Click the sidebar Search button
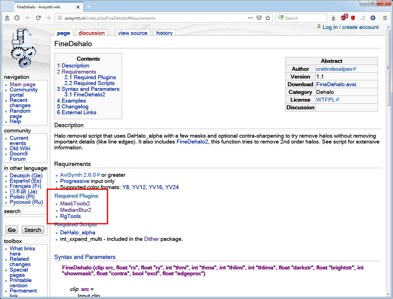This screenshot has width=393, height=299. pos(33,230)
